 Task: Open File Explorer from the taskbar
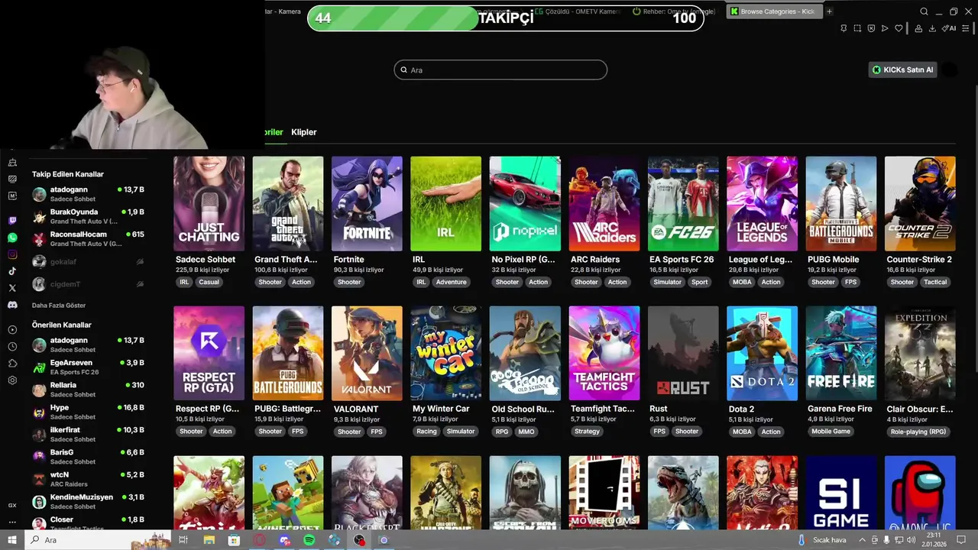click(209, 540)
